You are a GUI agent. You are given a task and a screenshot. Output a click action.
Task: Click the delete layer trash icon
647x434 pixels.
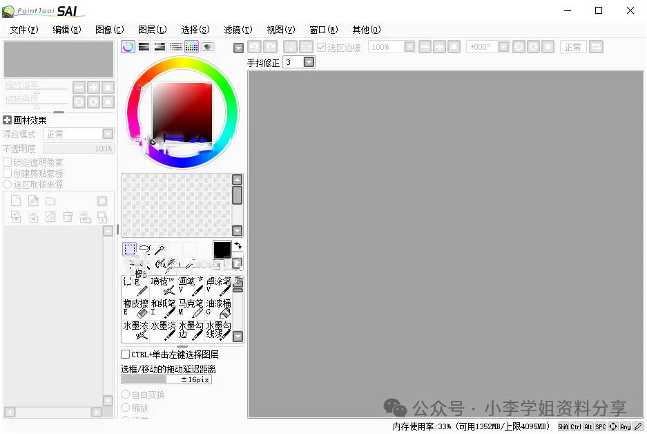(68, 216)
